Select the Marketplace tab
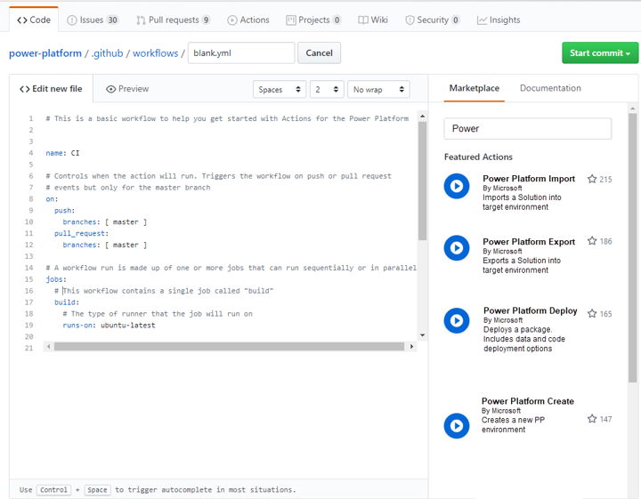Viewport: 641px width, 499px height. point(475,88)
